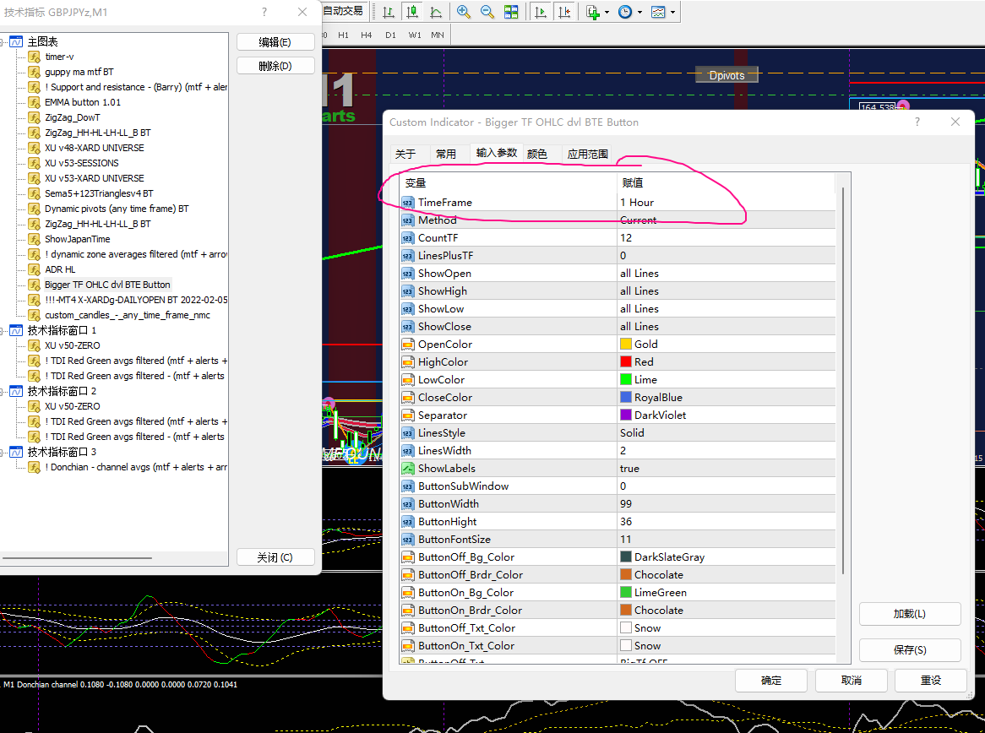
Task: Click the ShowLabels true value
Action: (x=629, y=468)
